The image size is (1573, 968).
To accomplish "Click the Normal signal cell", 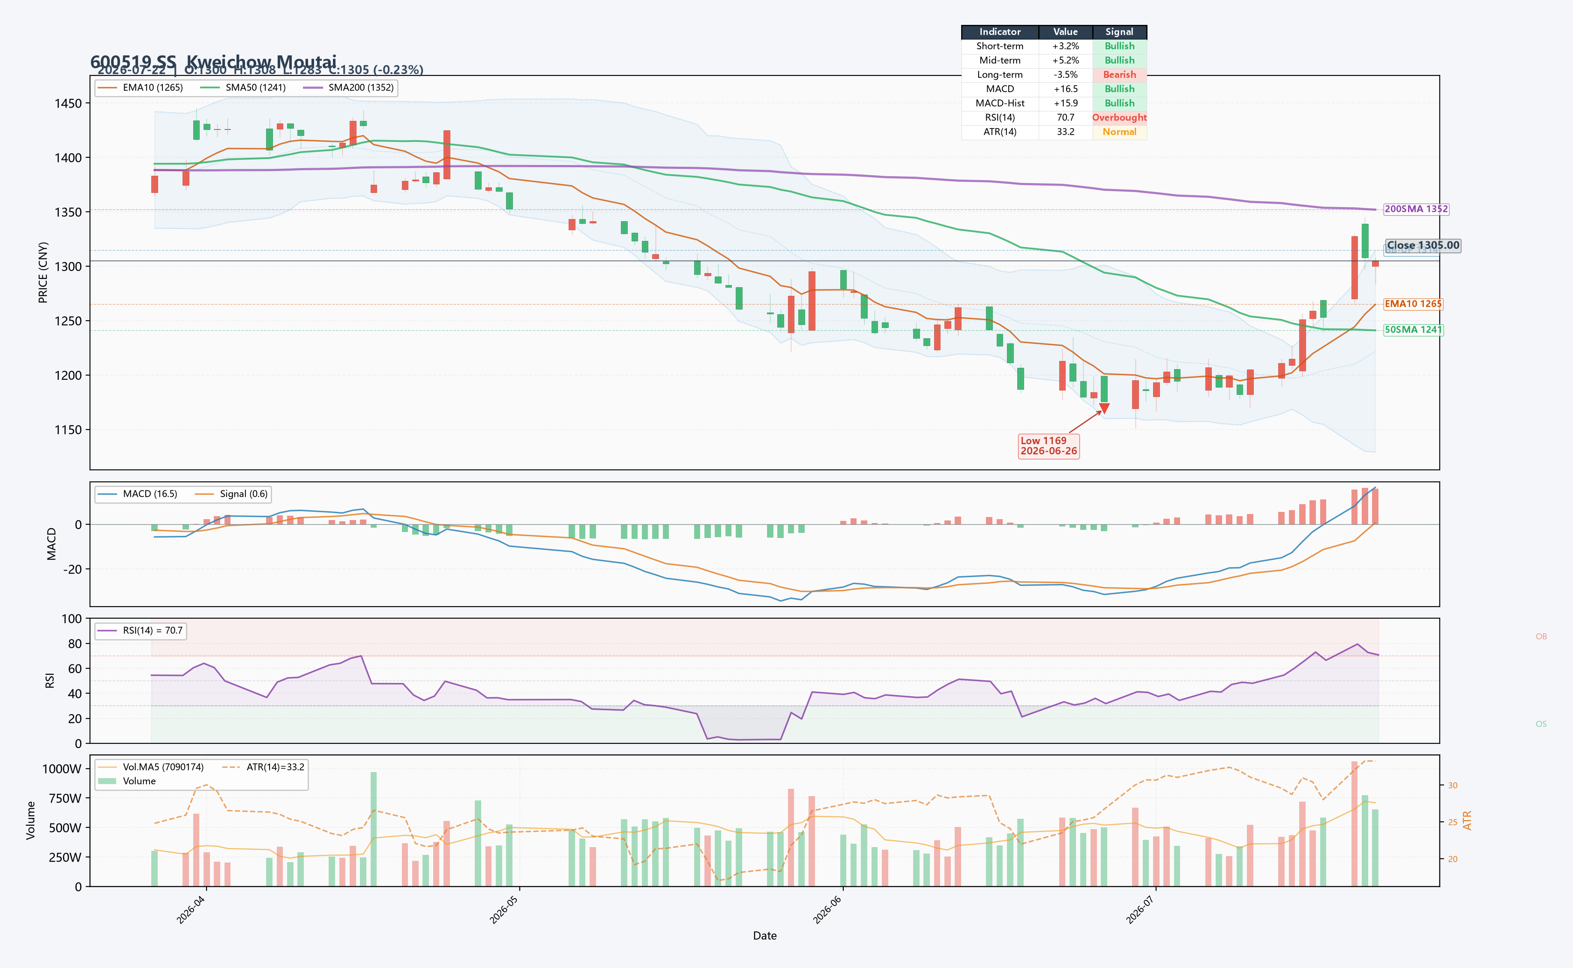I will [x=1119, y=132].
